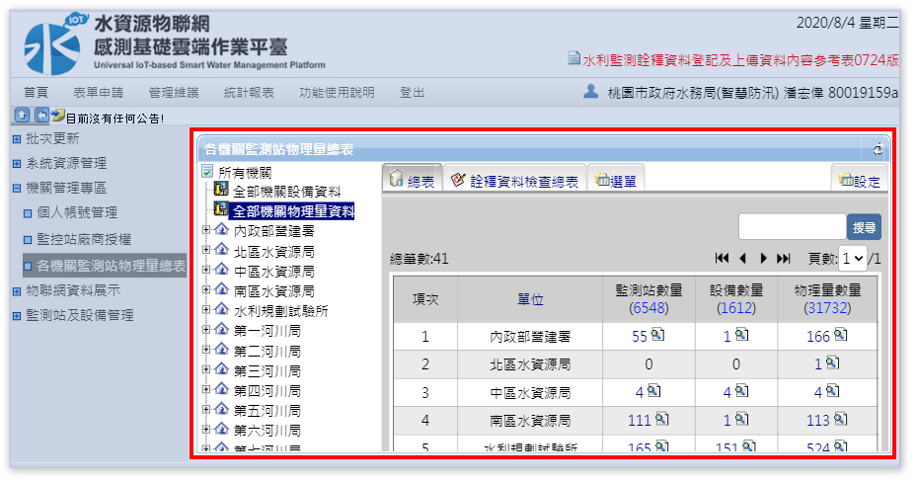Click total station count 6548 link
This screenshot has width=917, height=482.
pos(649,308)
